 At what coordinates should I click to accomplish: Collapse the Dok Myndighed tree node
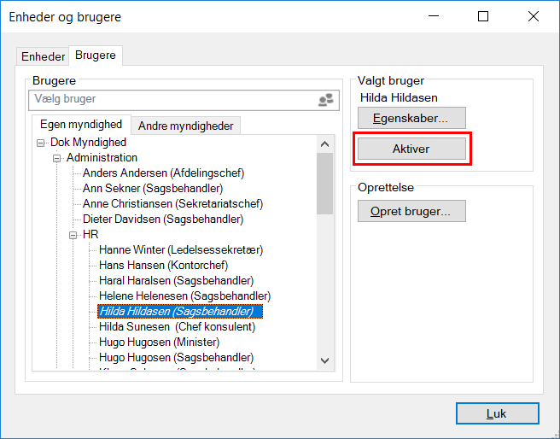point(41,143)
